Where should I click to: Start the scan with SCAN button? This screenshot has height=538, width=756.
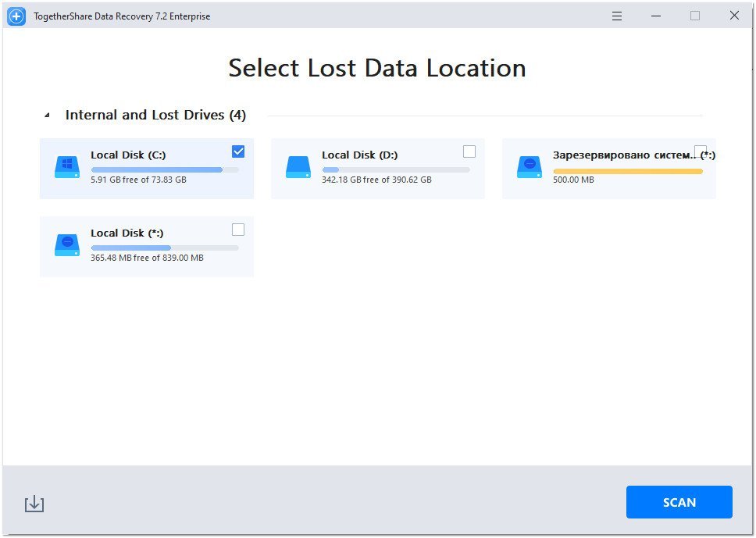tap(679, 502)
